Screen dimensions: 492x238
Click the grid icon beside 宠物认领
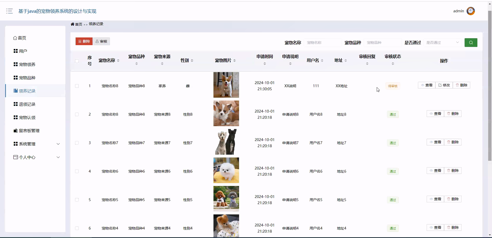coord(16,117)
